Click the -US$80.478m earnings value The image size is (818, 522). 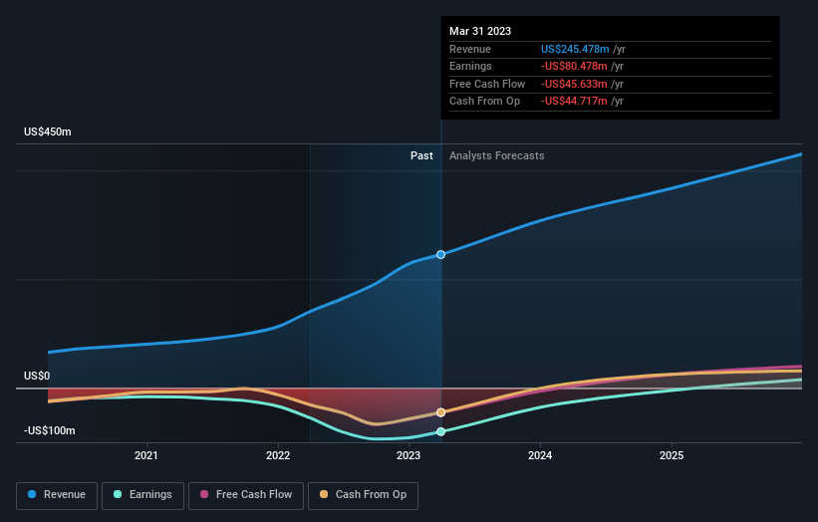pyautogui.click(x=574, y=66)
